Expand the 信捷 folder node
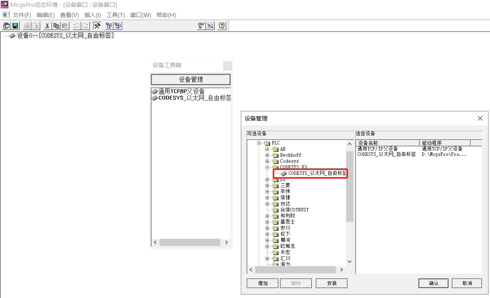 click(x=267, y=198)
